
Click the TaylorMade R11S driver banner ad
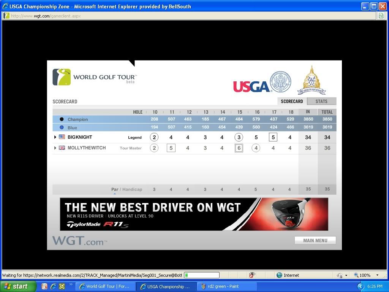point(194,214)
